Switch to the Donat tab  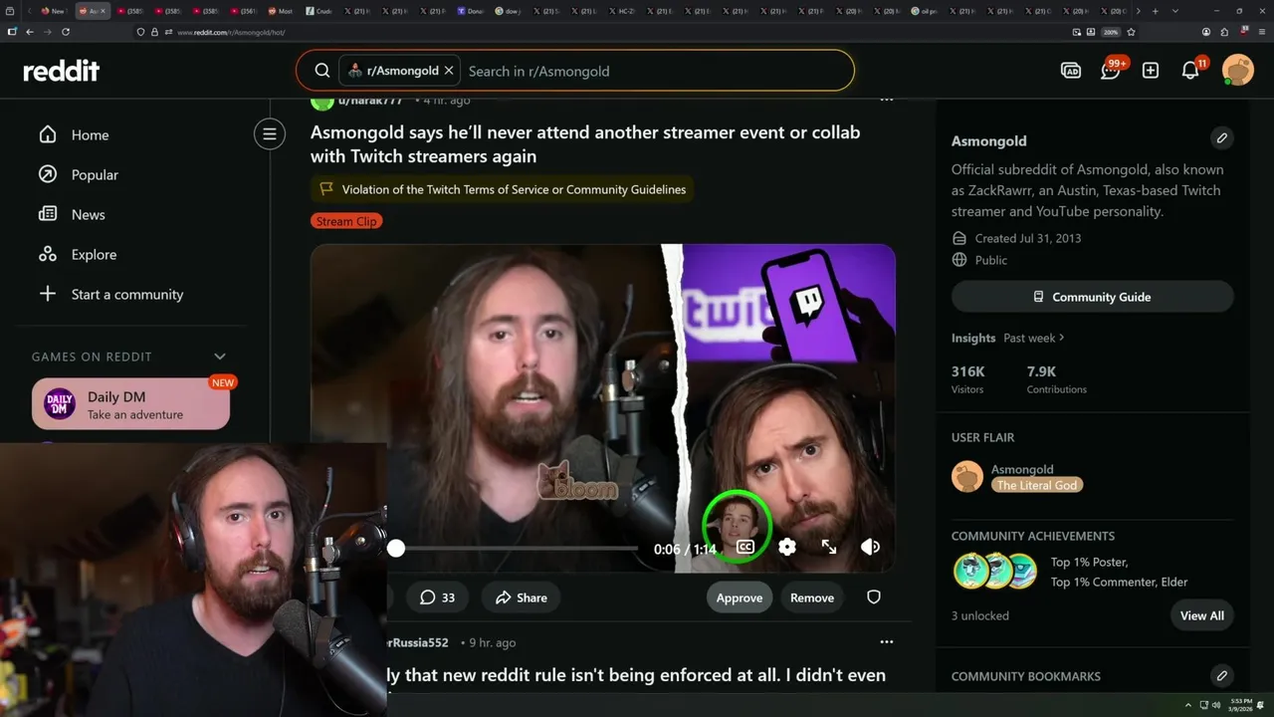click(x=472, y=11)
